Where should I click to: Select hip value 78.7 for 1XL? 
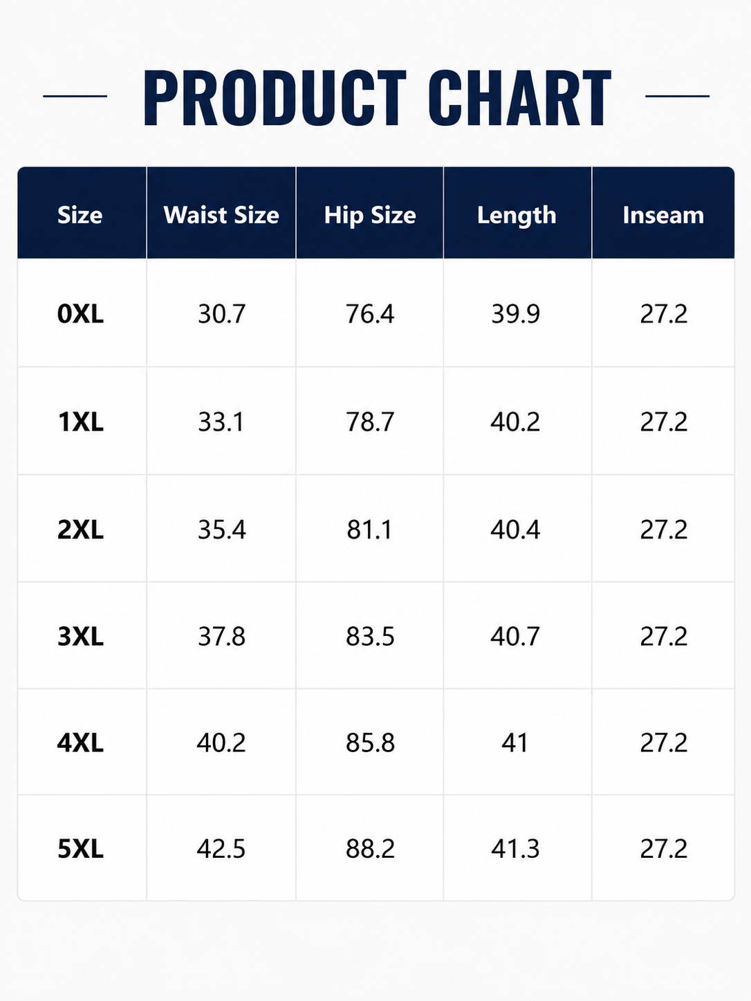pos(370,422)
